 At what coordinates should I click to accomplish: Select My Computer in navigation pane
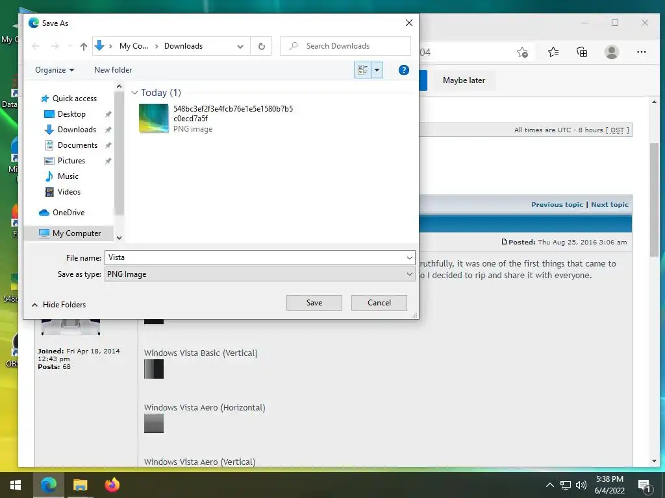(77, 233)
